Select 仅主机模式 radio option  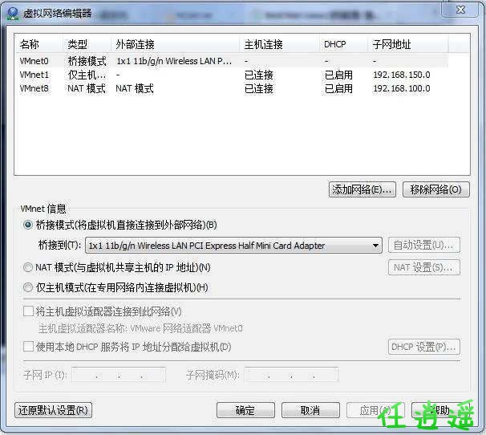[x=28, y=287]
